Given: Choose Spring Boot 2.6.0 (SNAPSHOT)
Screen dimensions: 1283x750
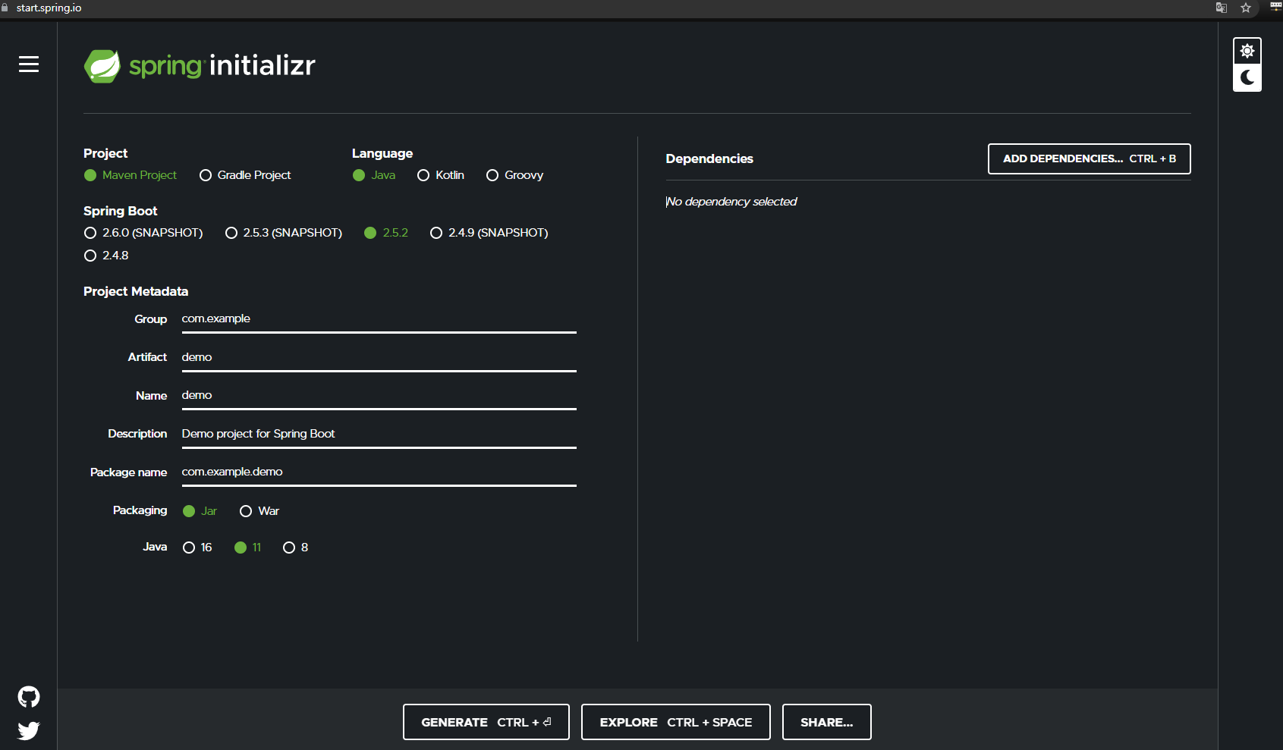Looking at the screenshot, I should pyautogui.click(x=143, y=233).
